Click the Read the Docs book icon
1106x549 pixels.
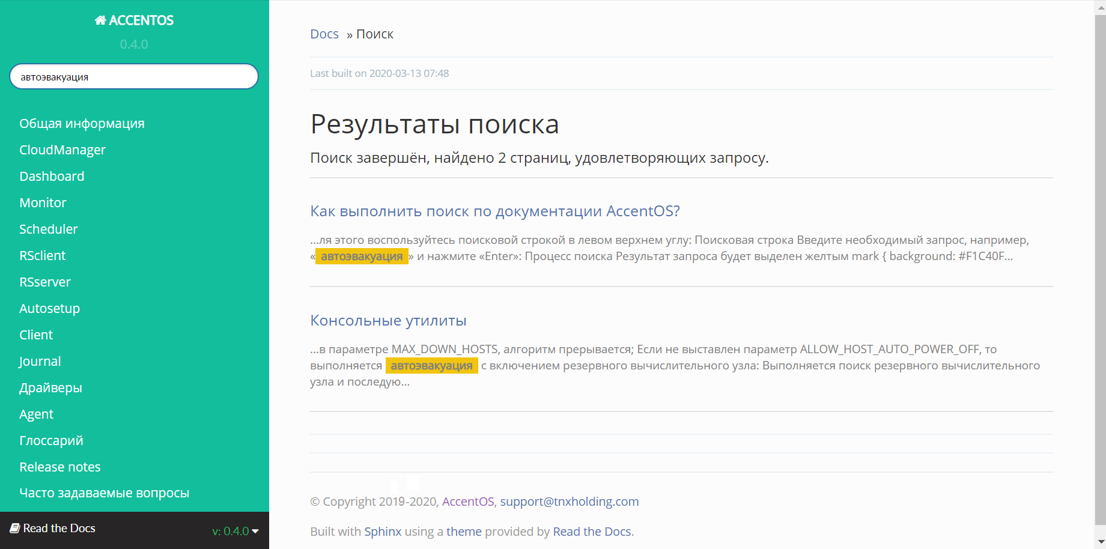[15, 529]
